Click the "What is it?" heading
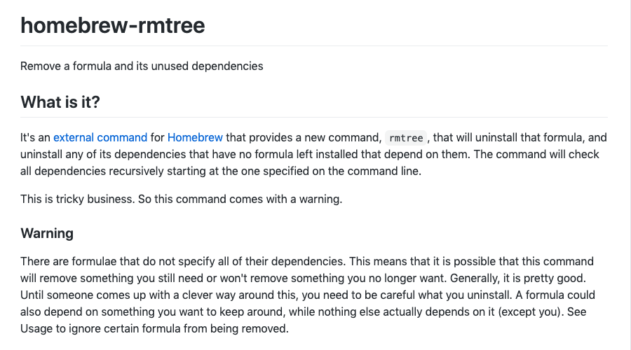This screenshot has width=631, height=350. 60,102
